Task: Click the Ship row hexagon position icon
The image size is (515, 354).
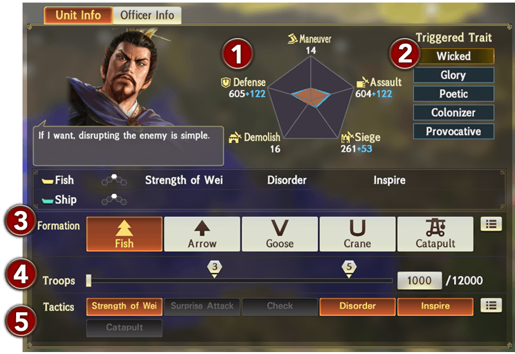Action: click(x=114, y=200)
